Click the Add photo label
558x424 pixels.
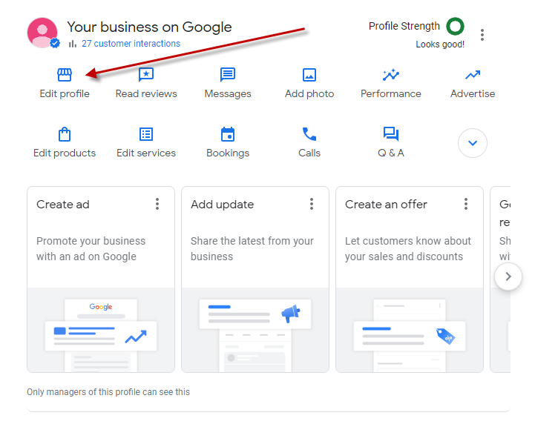(x=309, y=94)
